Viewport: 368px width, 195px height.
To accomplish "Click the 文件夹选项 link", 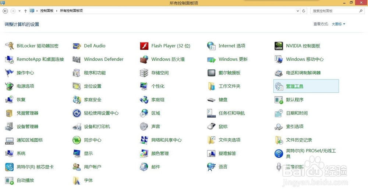I will click(230, 140).
